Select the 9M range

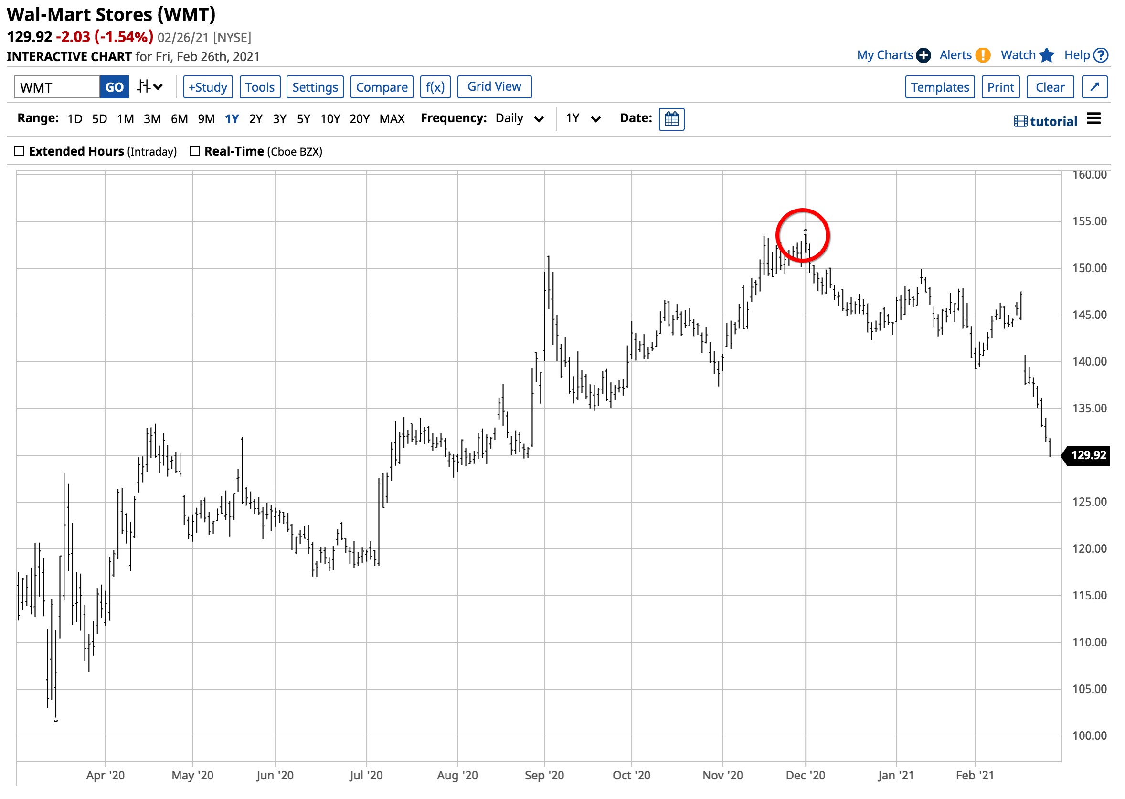(206, 119)
